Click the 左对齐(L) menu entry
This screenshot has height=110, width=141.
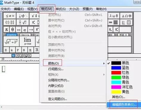73,15
